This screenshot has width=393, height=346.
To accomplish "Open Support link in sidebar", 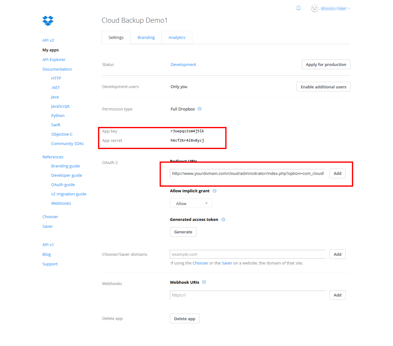I will (50, 264).
